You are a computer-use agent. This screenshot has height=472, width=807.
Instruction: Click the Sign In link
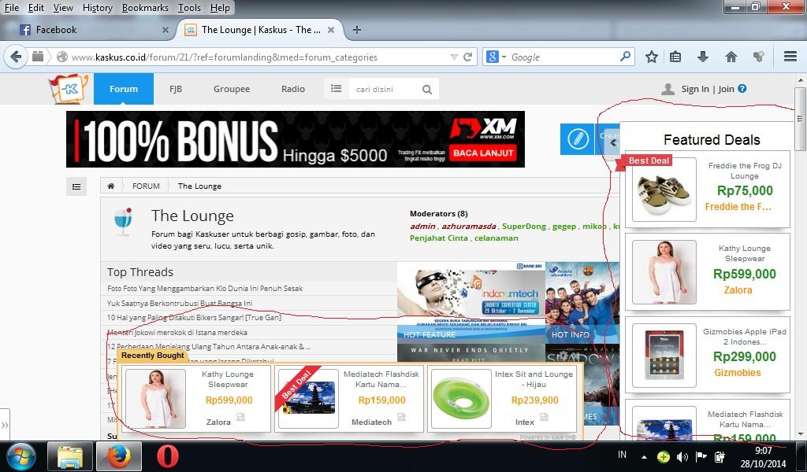(695, 89)
